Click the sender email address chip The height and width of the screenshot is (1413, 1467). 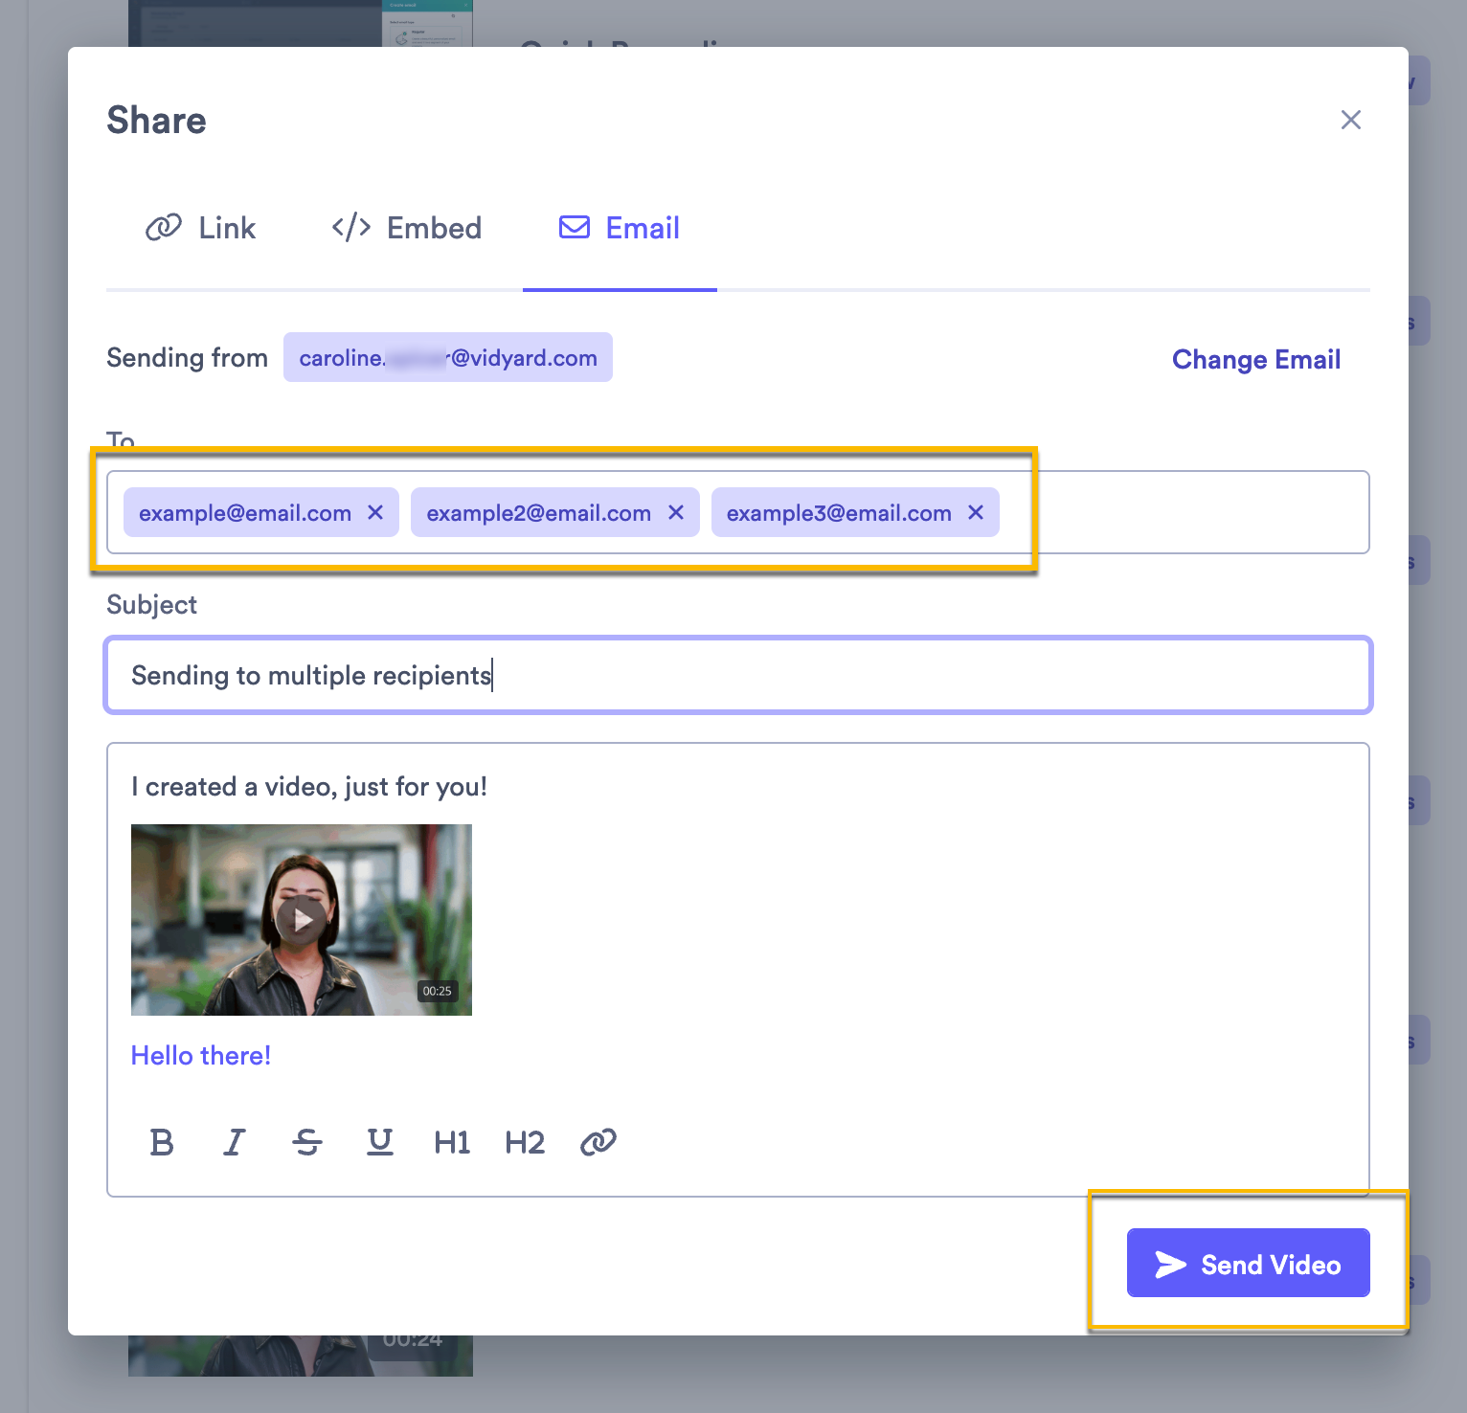pos(448,357)
